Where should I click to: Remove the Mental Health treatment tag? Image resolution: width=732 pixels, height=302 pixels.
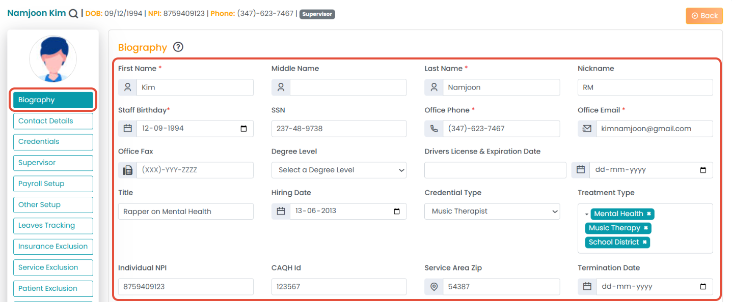(649, 214)
